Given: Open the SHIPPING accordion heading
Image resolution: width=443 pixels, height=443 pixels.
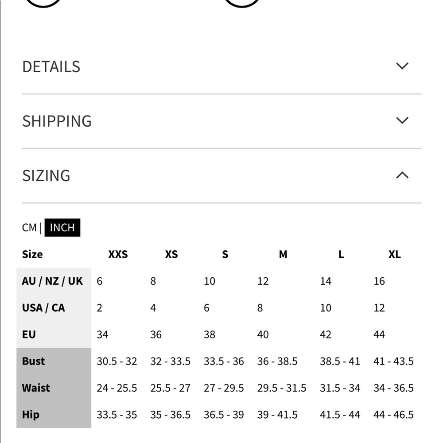Looking at the screenshot, I should pos(57,121).
